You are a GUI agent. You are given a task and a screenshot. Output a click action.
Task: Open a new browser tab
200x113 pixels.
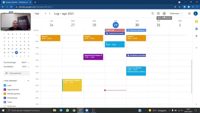35,2
